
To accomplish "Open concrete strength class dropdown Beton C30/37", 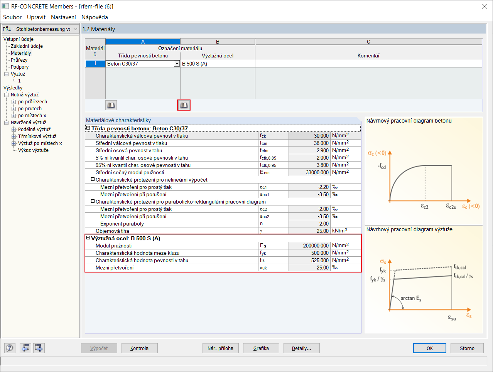I will [x=177, y=64].
